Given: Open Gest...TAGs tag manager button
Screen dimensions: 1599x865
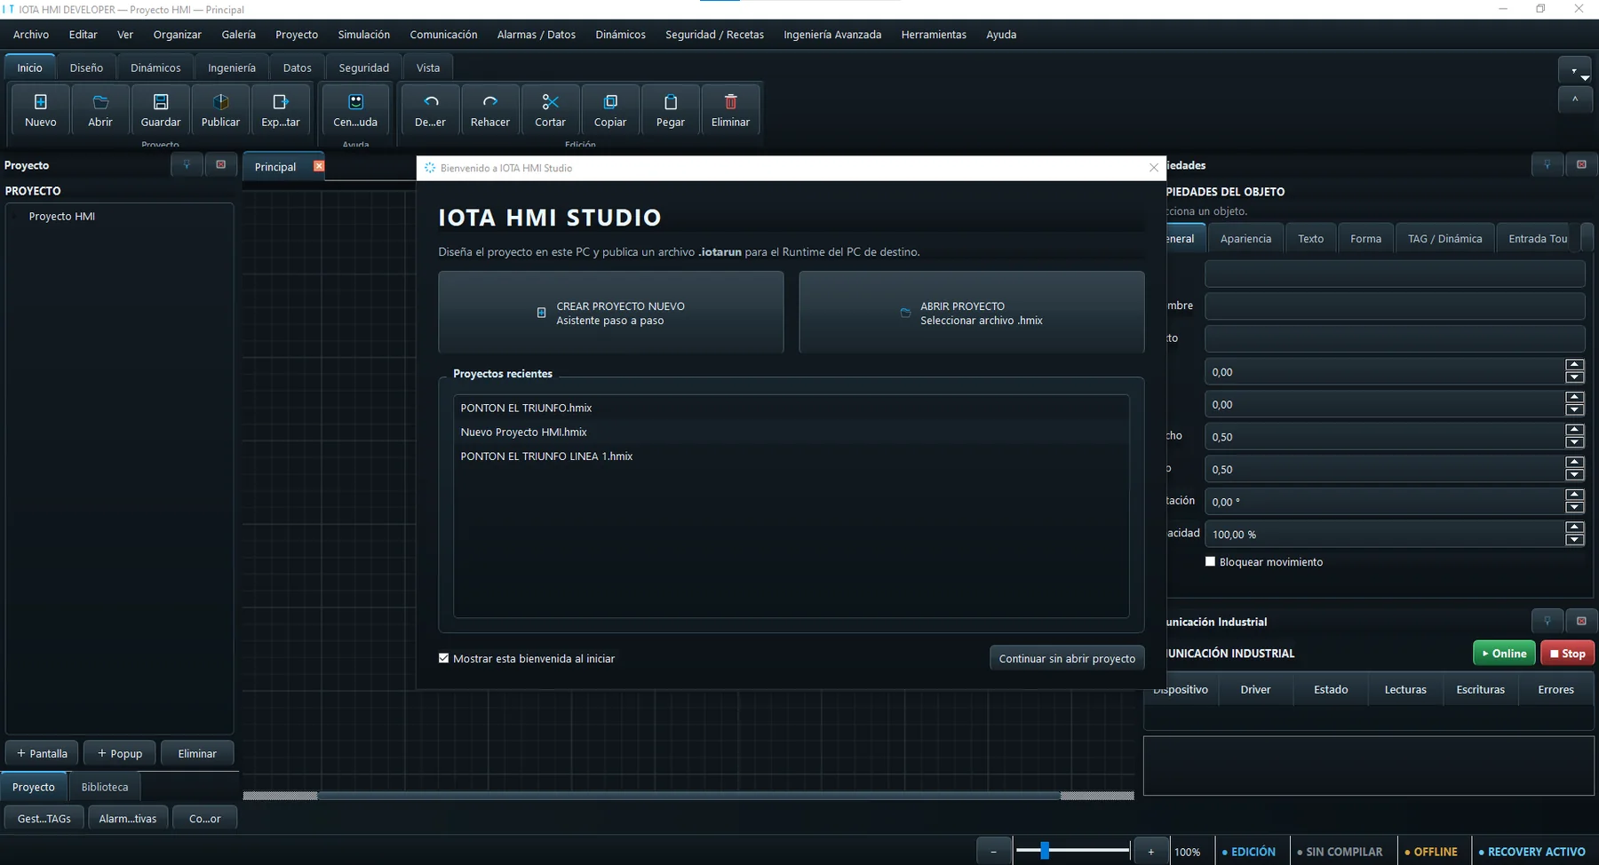Looking at the screenshot, I should (x=44, y=818).
